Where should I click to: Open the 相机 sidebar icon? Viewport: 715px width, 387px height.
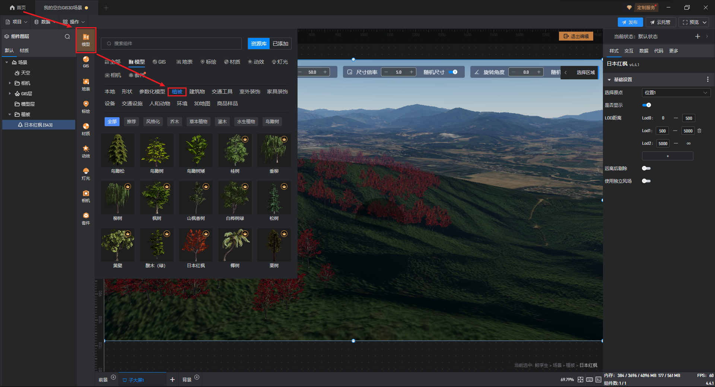tap(86, 196)
